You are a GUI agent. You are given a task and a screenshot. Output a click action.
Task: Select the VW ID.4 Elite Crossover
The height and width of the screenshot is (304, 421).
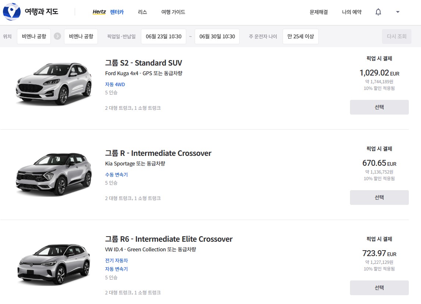point(379,288)
